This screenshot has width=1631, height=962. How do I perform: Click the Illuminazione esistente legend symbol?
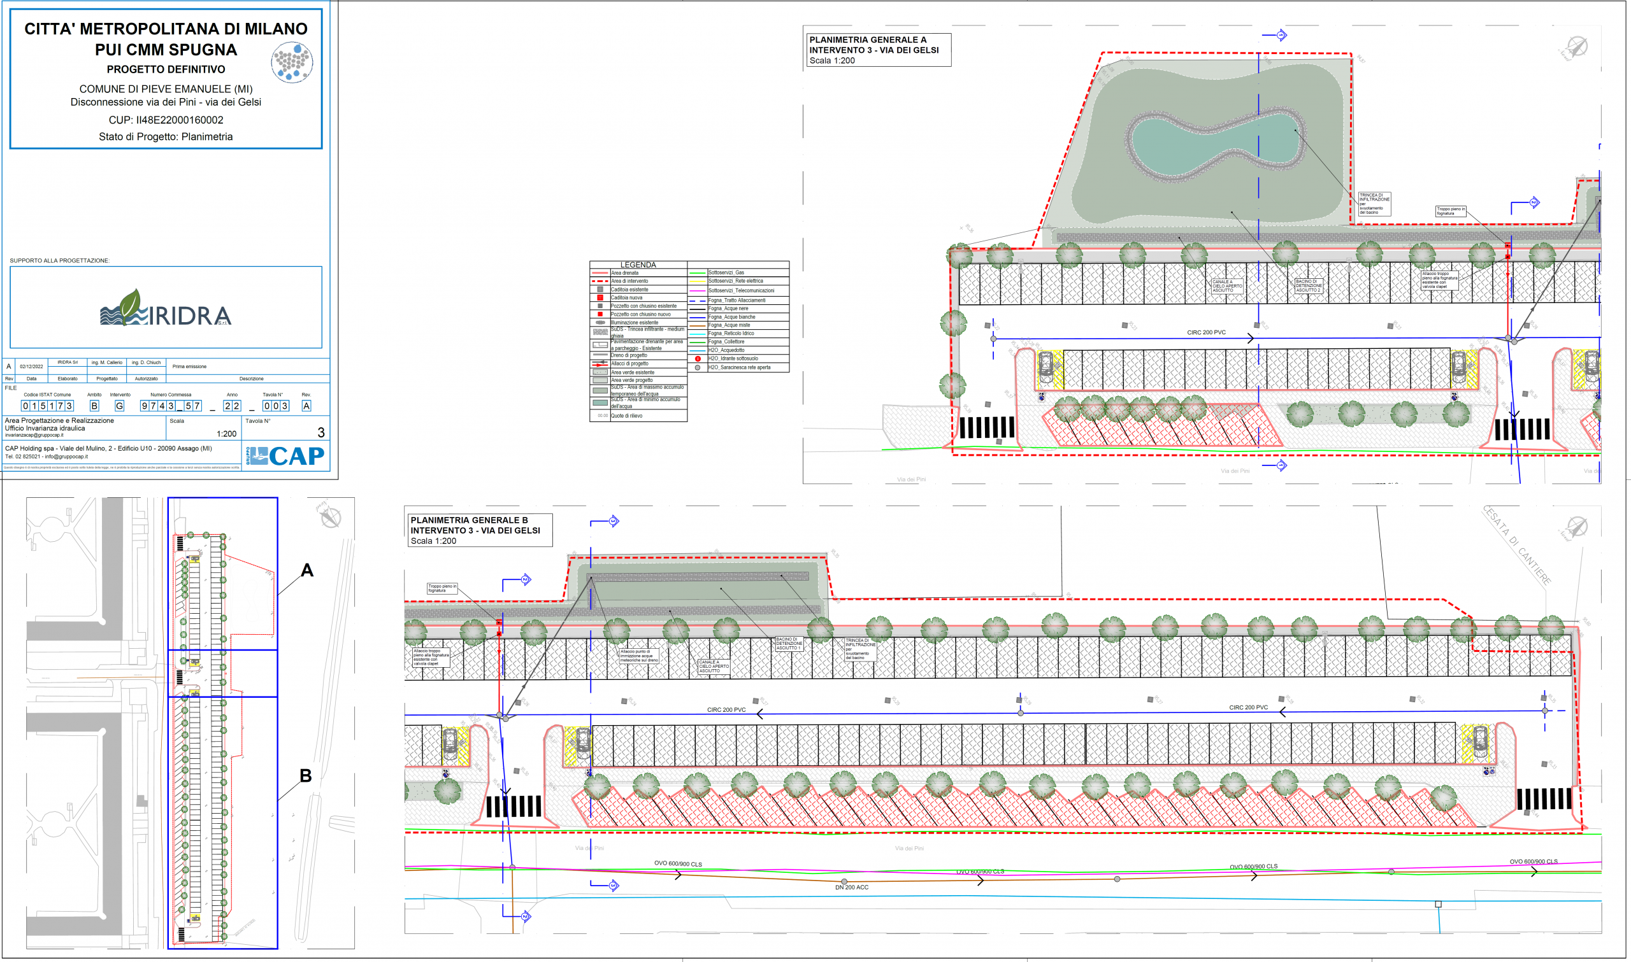point(600,322)
